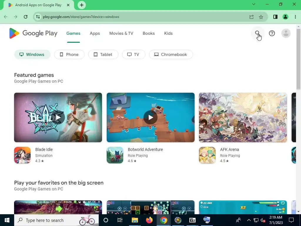Open File Explorer from the taskbar
Viewport: 301px width, 226px height.
click(x=135, y=220)
